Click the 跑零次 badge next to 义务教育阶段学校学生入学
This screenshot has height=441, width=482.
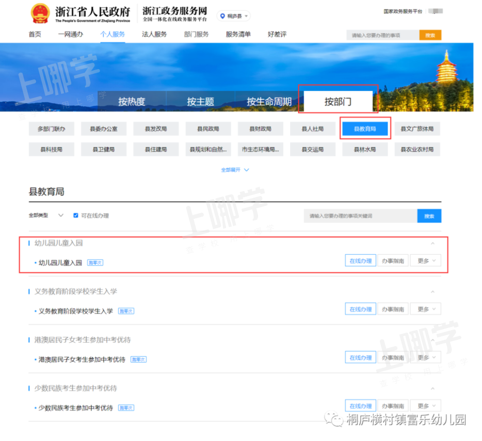(x=126, y=311)
